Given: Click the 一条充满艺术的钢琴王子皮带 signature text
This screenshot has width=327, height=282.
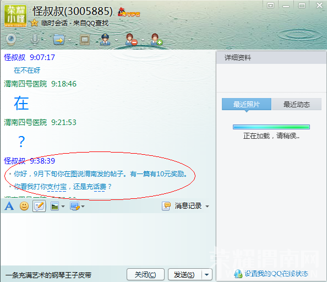Looking at the screenshot, I should click(x=48, y=275).
